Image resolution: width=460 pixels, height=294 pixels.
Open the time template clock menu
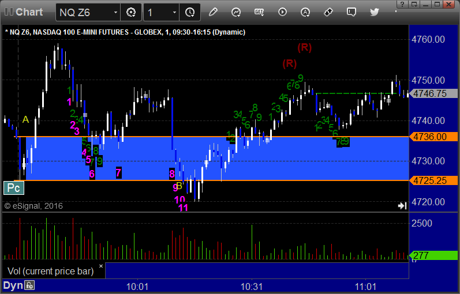coord(190,12)
